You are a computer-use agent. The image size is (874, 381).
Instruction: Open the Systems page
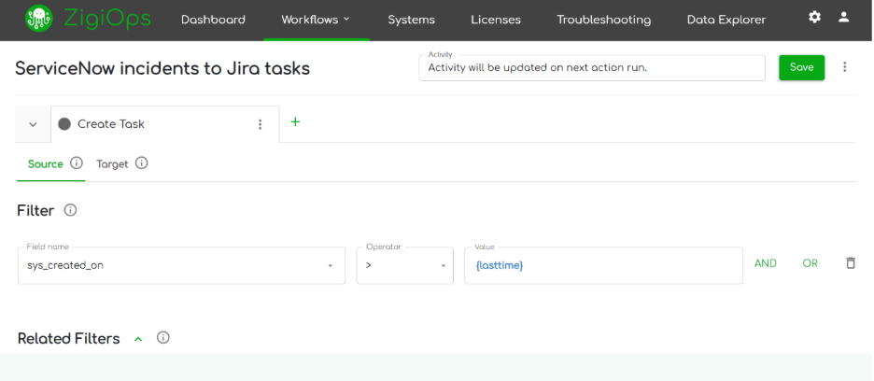coord(412,20)
